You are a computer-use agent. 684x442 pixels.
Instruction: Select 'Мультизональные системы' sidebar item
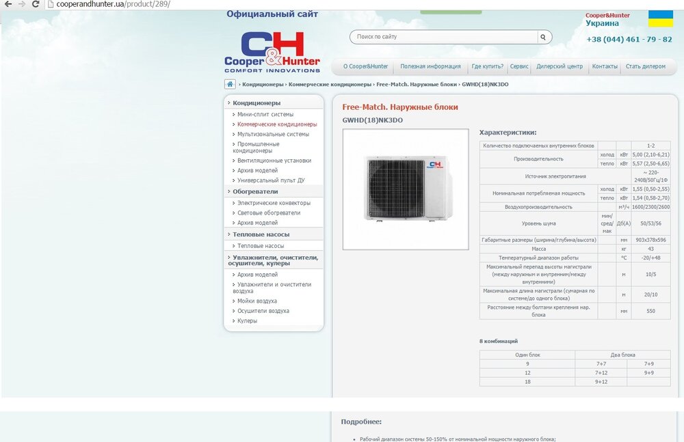point(273,135)
